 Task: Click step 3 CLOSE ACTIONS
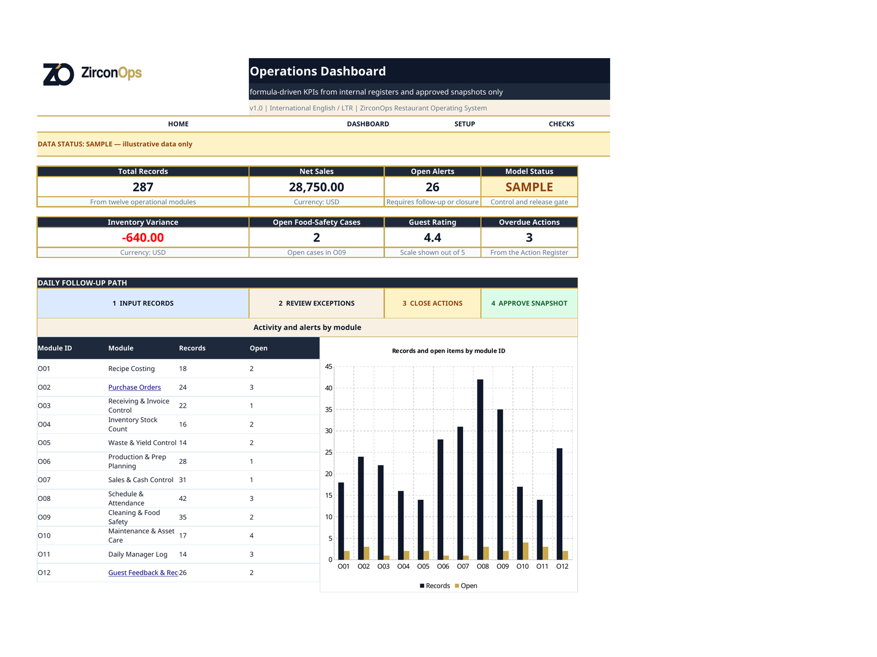432,303
